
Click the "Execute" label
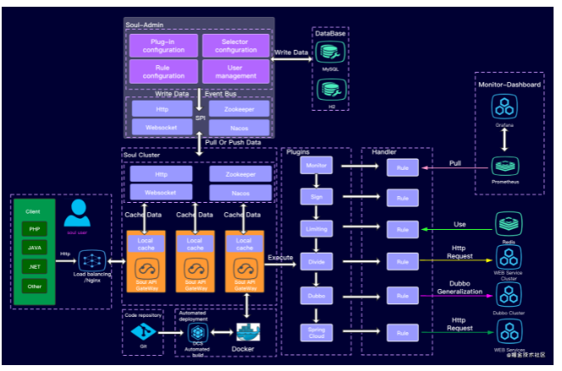(x=280, y=258)
